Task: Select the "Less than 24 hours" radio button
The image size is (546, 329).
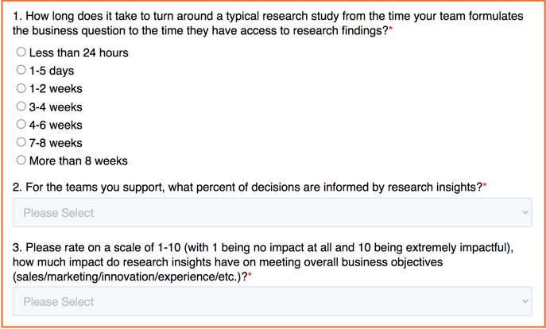Action: point(21,52)
